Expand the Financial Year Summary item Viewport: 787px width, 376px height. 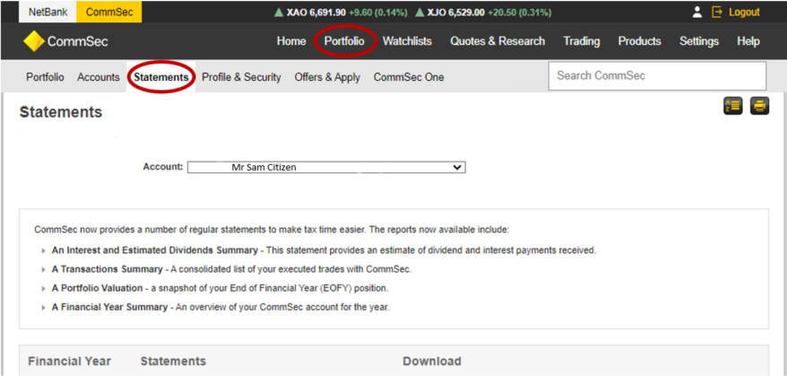43,307
